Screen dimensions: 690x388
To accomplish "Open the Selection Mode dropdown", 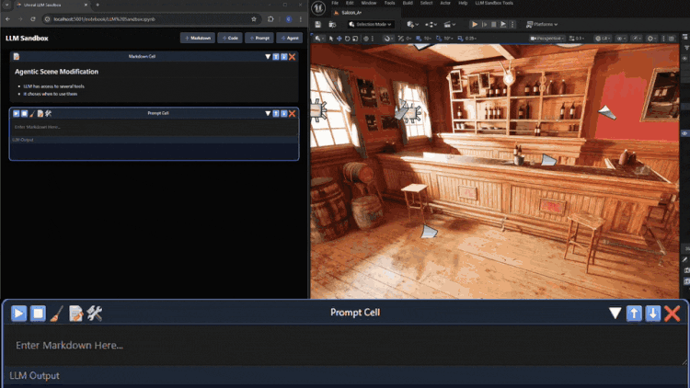I will [x=373, y=24].
